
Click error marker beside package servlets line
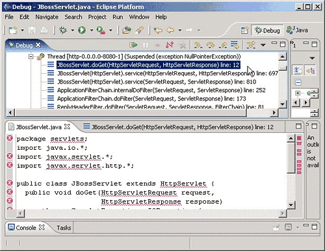[x=10, y=137]
